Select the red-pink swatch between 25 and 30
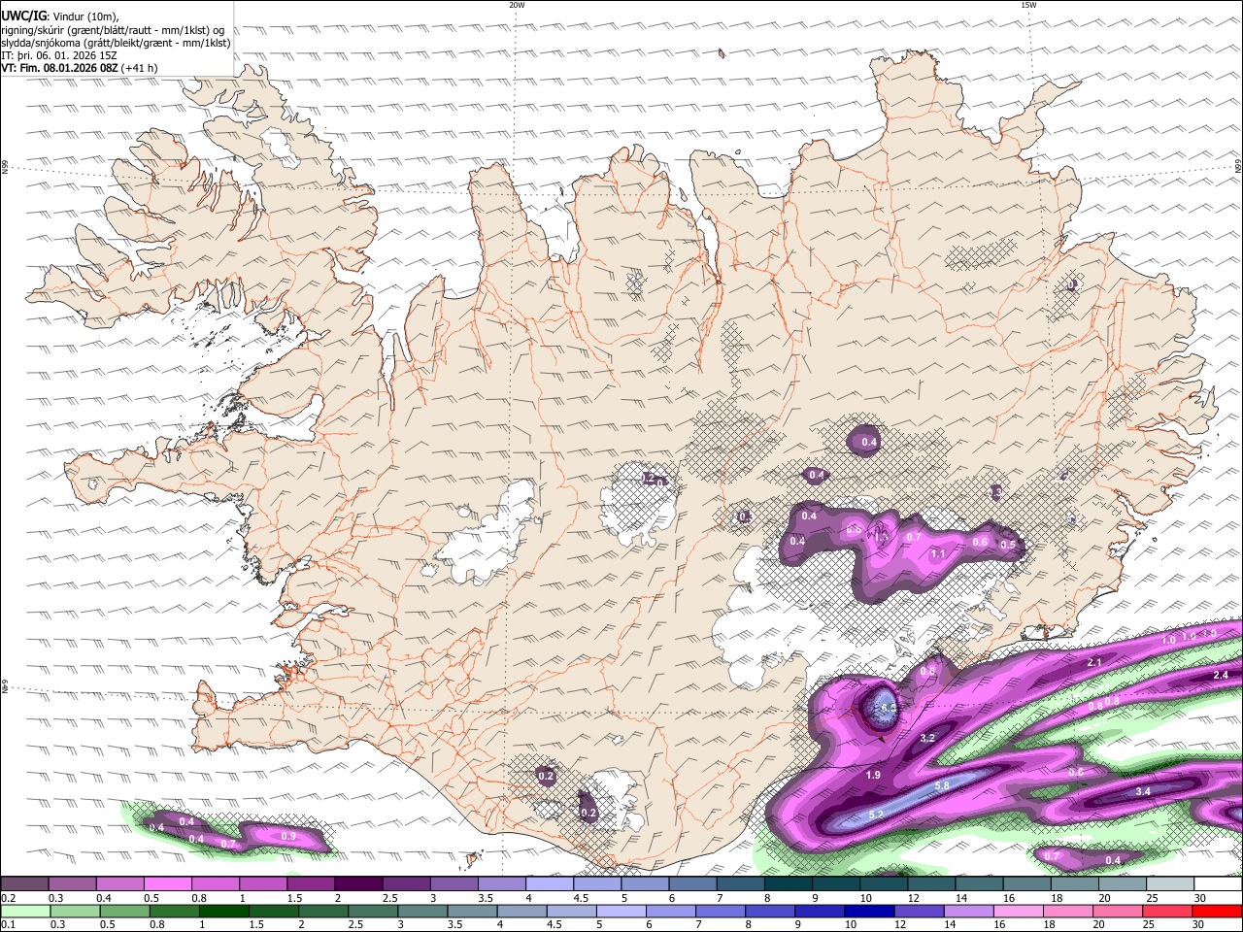 (1168, 911)
